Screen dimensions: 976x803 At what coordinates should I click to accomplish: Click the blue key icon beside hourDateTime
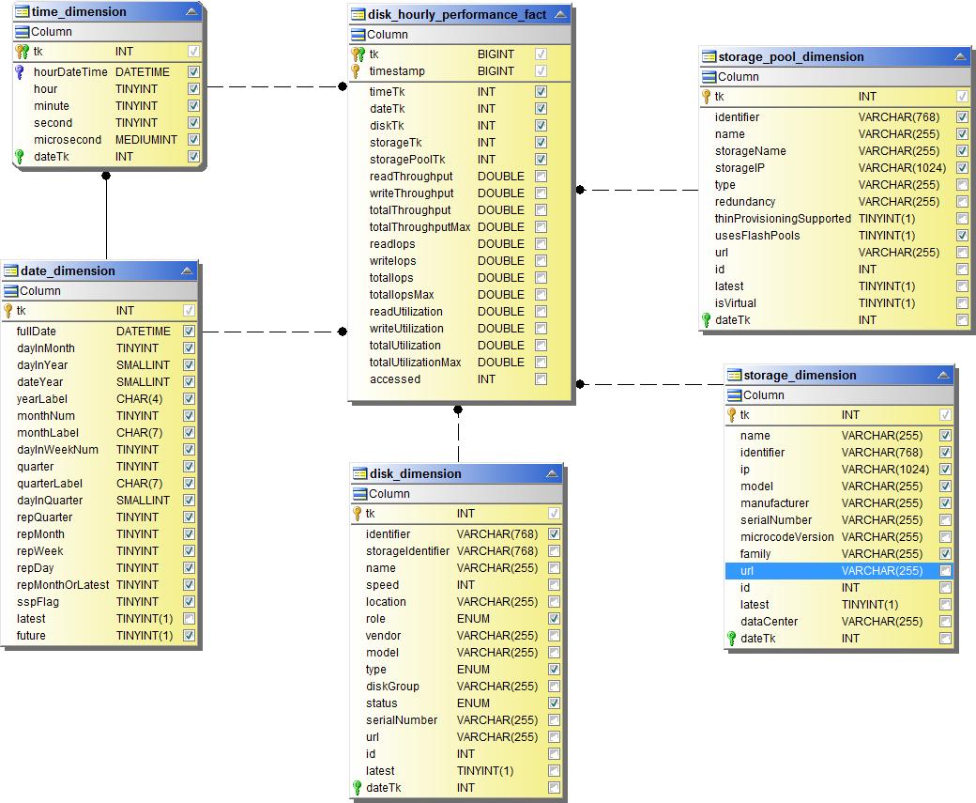point(21,72)
